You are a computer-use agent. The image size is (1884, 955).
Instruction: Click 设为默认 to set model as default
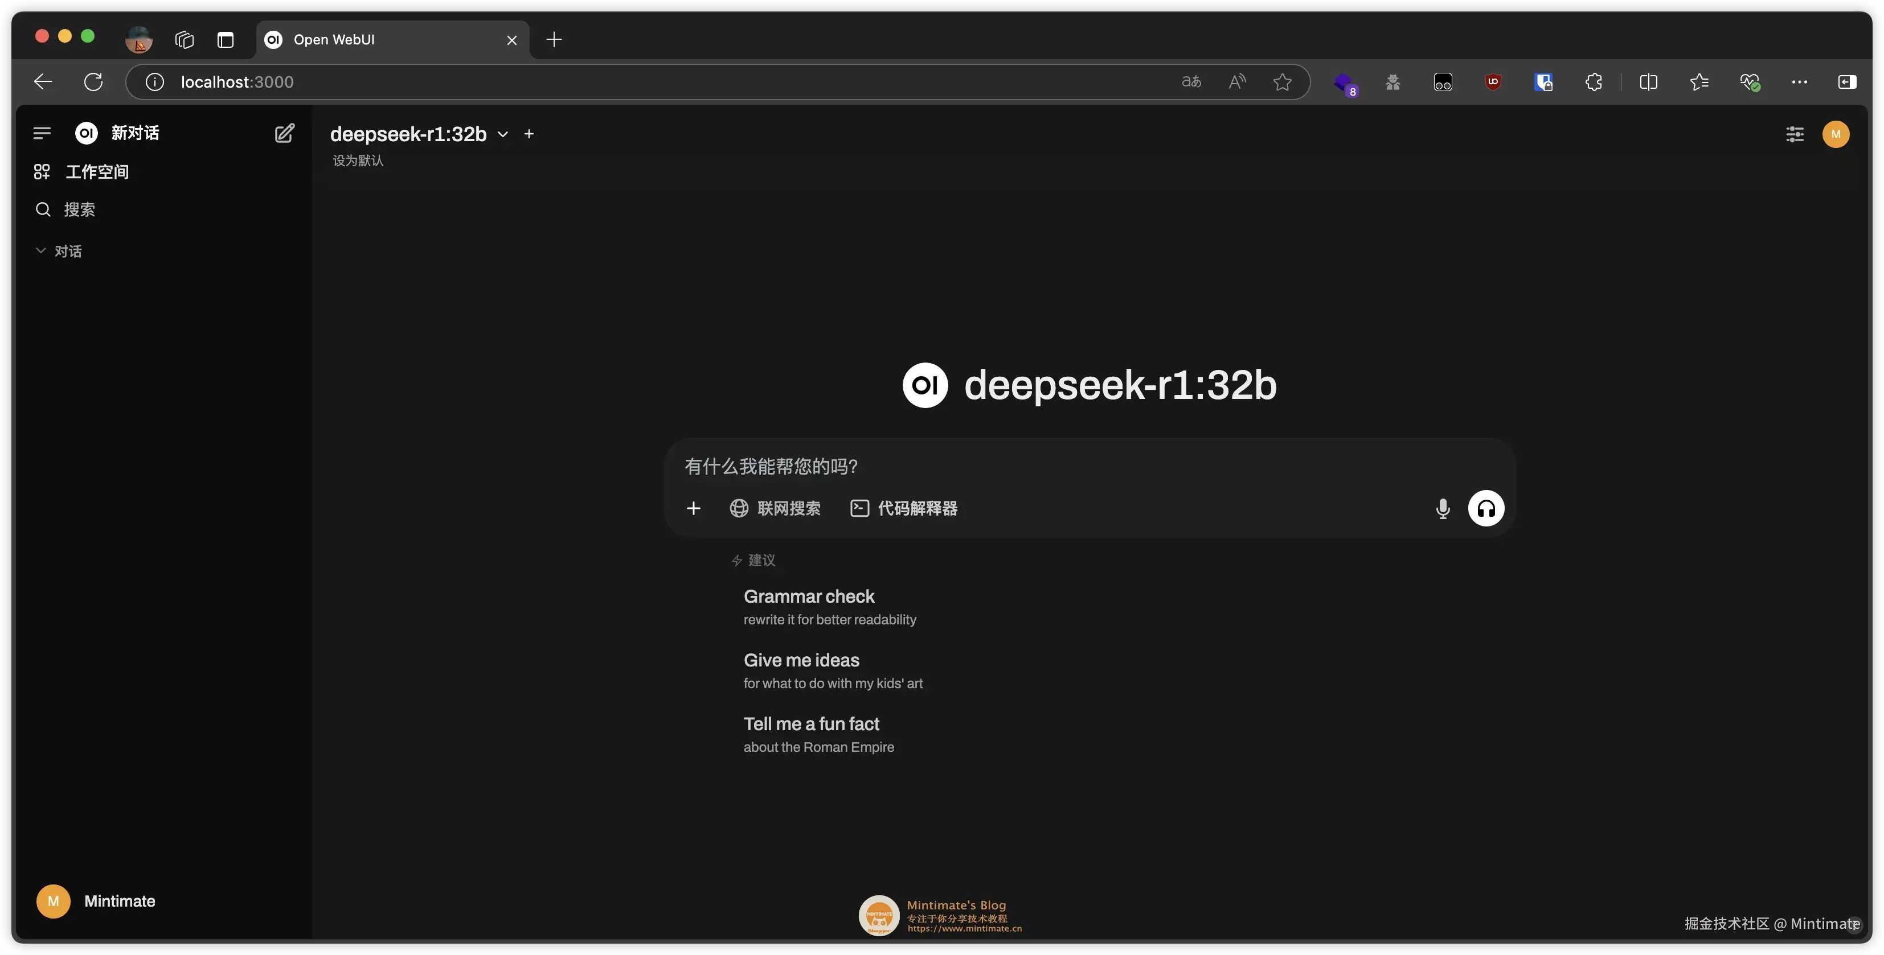[358, 160]
